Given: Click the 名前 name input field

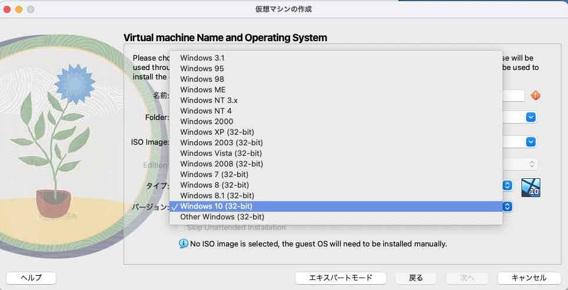Looking at the screenshot, I should pyautogui.click(x=513, y=95).
